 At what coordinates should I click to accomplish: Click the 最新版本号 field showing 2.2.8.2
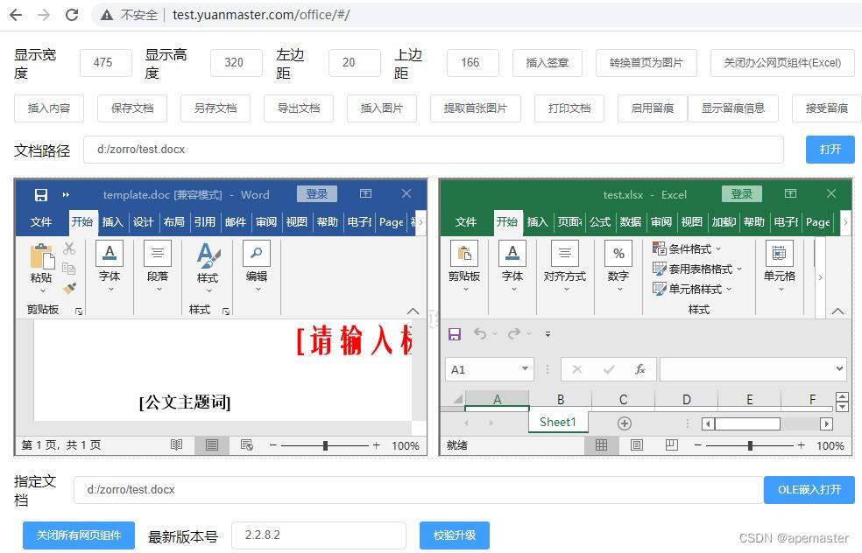coord(319,535)
